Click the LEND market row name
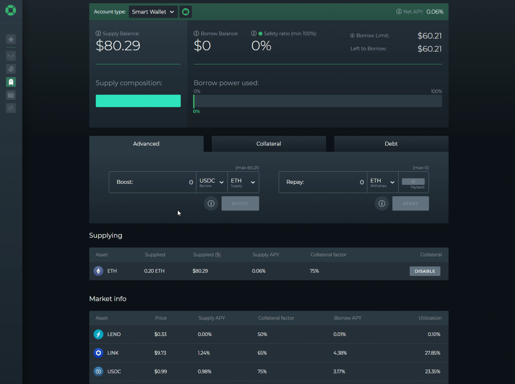Viewport: 515px width, 384px height. pyautogui.click(x=114, y=334)
